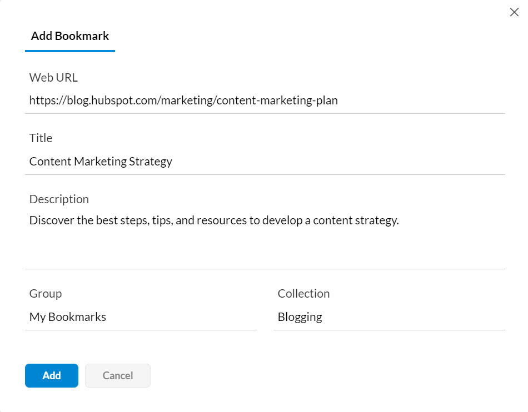Click the Add button to save the bookmark
This screenshot has height=412, width=528.
point(51,375)
